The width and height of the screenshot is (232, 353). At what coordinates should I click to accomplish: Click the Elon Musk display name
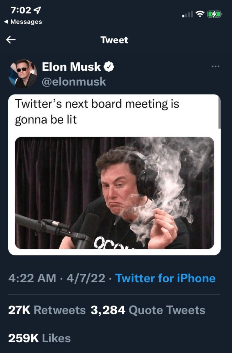click(72, 67)
